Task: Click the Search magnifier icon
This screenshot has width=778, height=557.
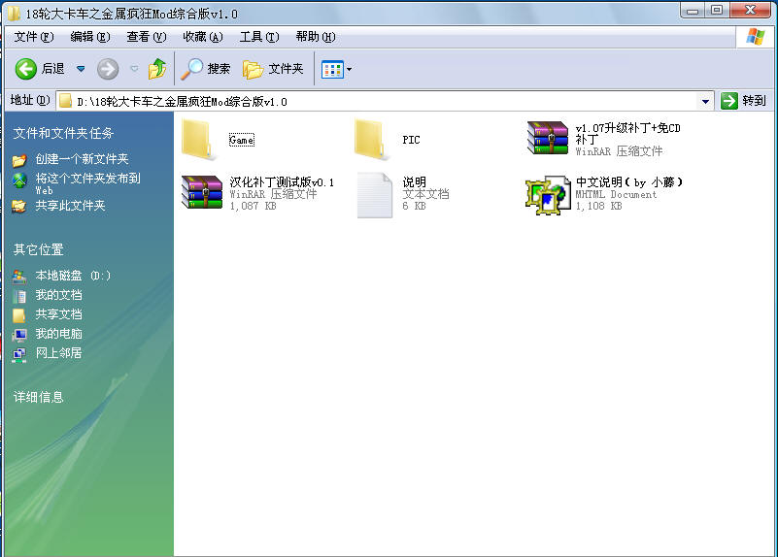Action: (x=191, y=69)
